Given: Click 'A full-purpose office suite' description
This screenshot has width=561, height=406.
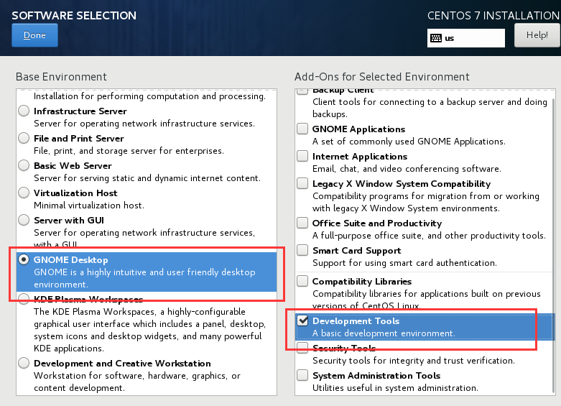Looking at the screenshot, I should click(x=429, y=236).
